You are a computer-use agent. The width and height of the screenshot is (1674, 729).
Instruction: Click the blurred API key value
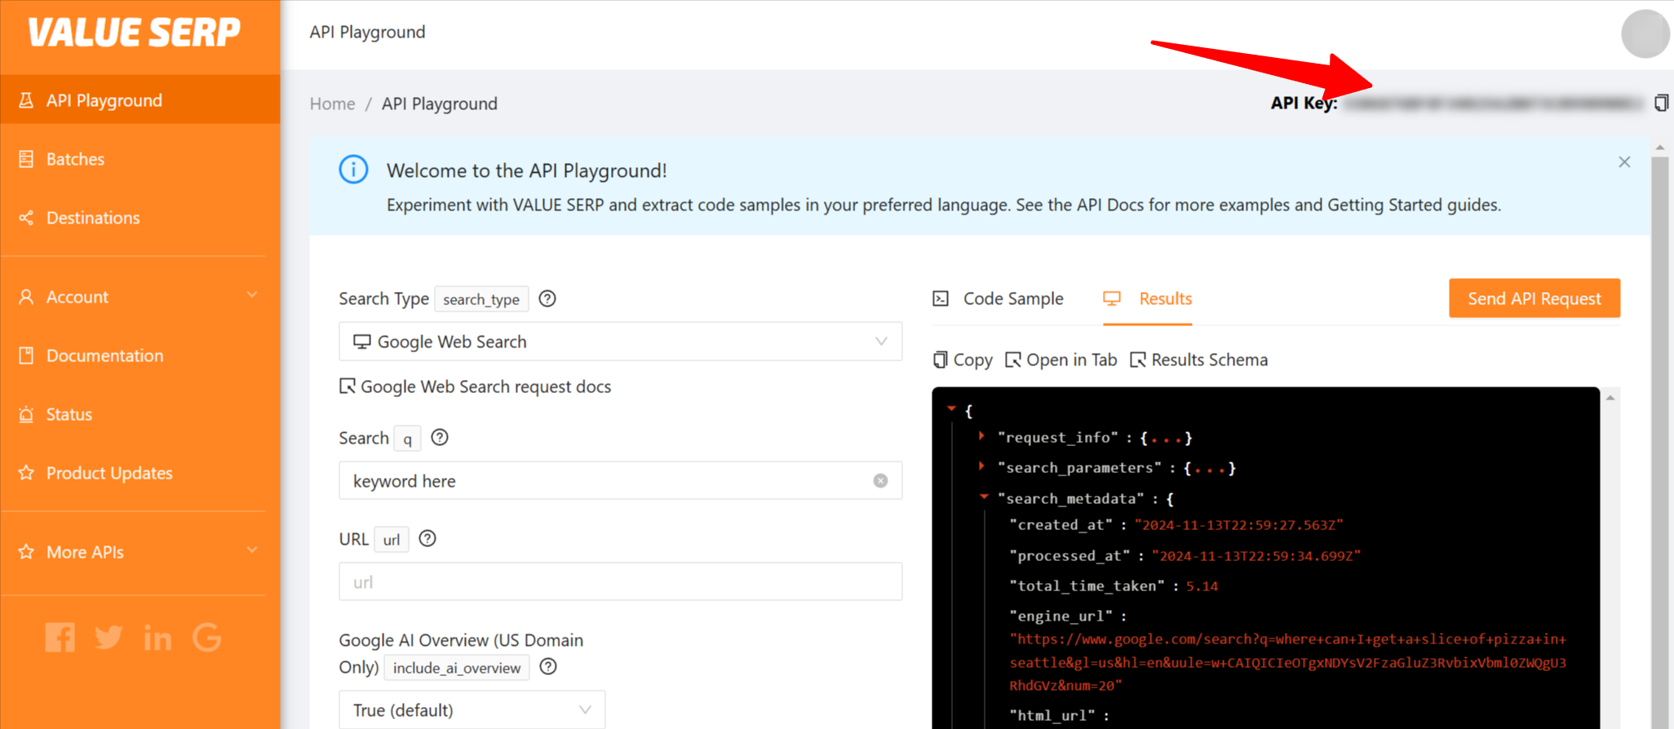tap(1494, 104)
